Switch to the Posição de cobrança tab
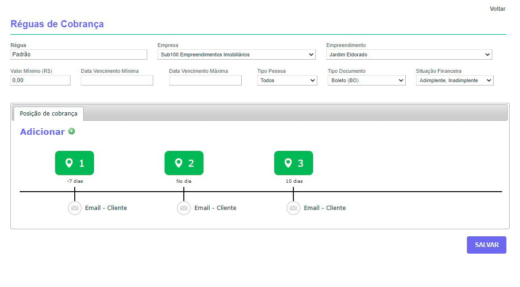The height and width of the screenshot is (287, 520). (48, 114)
